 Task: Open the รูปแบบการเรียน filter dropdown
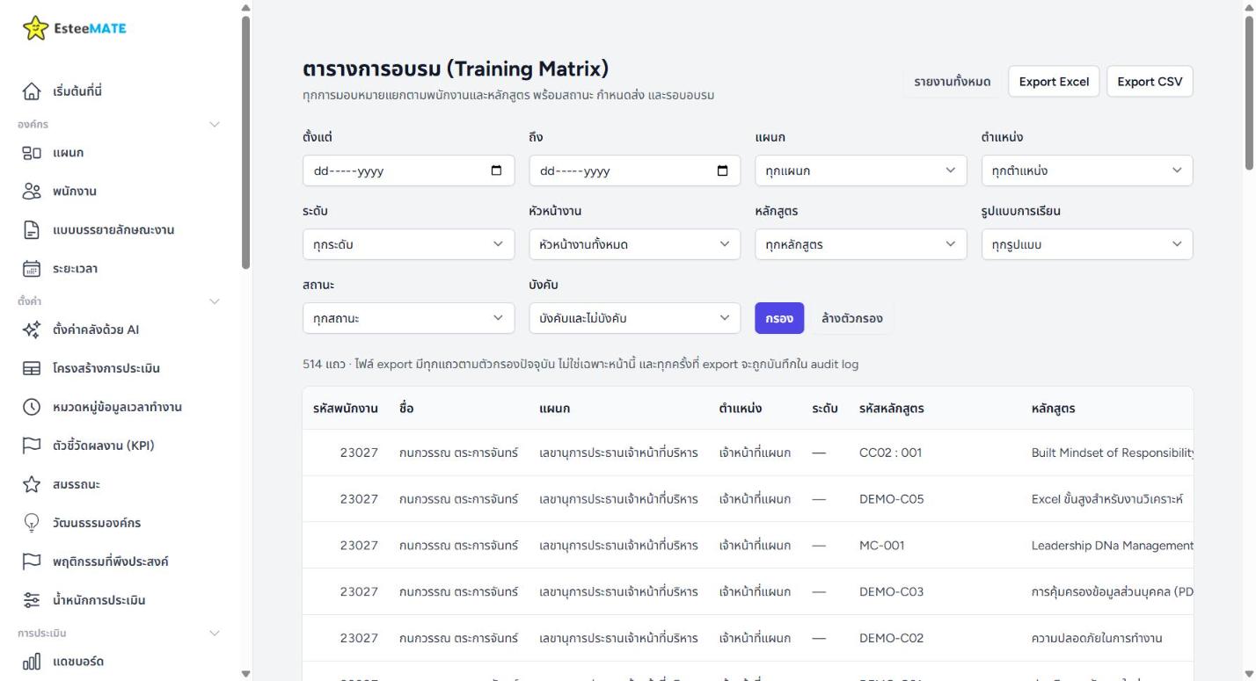[1087, 244]
